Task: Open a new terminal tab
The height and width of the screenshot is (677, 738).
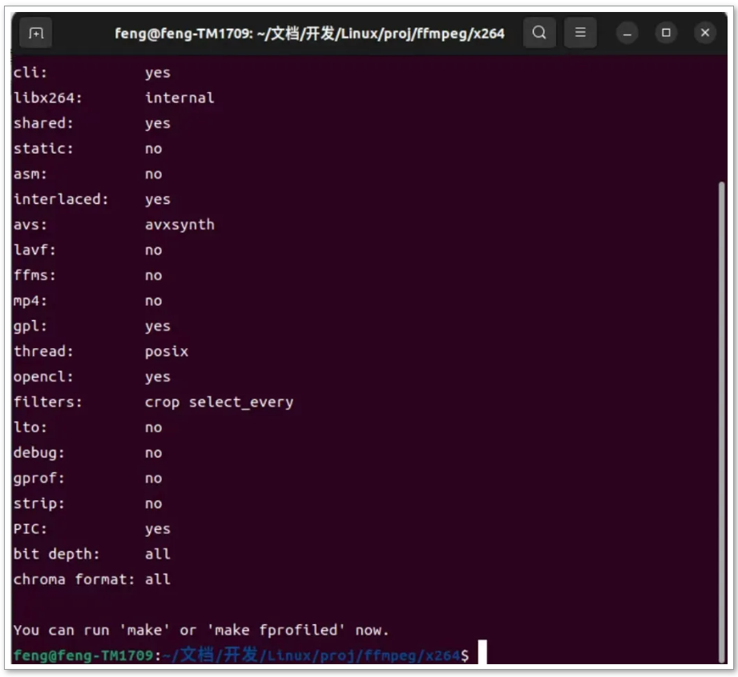Action: click(36, 33)
